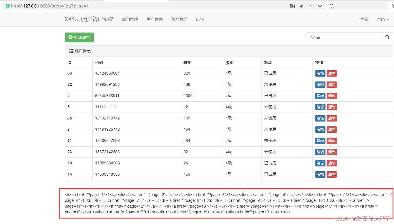The image size is (394, 224).
Task: Click ID cell 35
Action: (x=70, y=118)
